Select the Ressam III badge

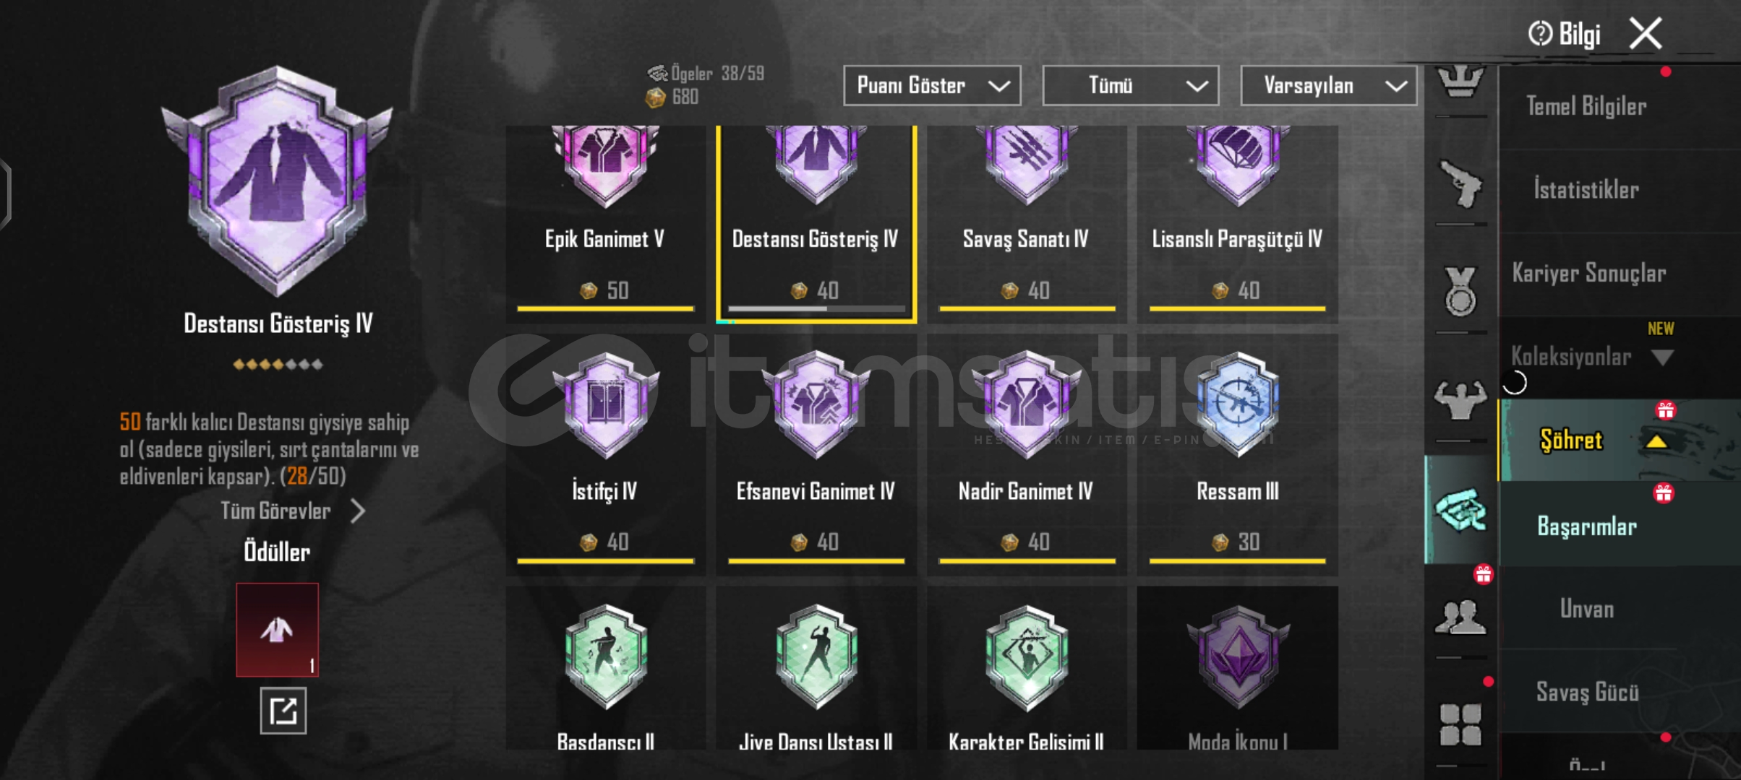(x=1237, y=454)
